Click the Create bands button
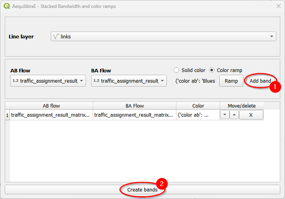This screenshot has width=285, height=199. [x=142, y=190]
